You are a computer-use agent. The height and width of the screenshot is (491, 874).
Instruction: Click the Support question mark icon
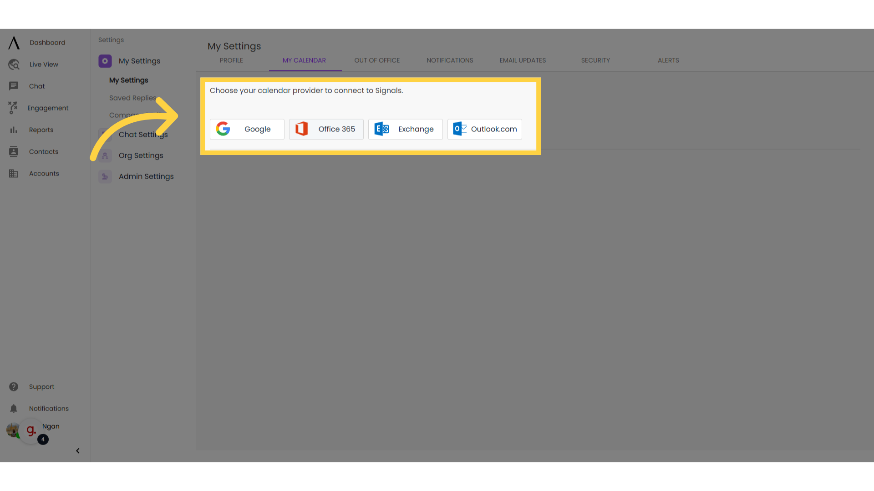[x=14, y=386]
